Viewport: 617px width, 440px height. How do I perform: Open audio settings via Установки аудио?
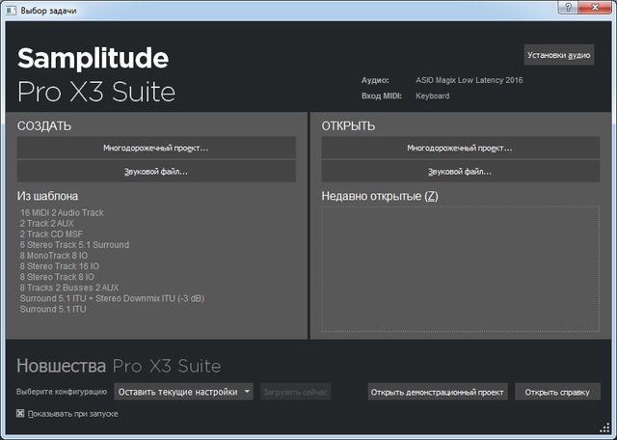pyautogui.click(x=559, y=55)
